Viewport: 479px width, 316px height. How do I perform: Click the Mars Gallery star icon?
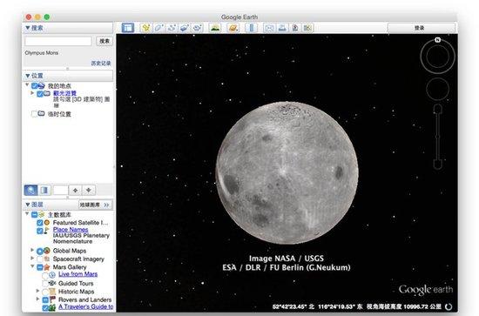[x=47, y=267]
